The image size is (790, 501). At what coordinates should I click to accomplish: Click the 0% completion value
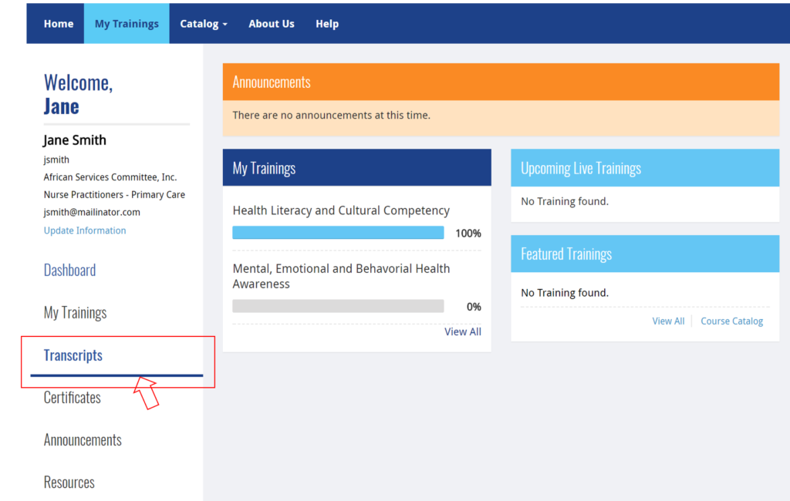(x=474, y=307)
